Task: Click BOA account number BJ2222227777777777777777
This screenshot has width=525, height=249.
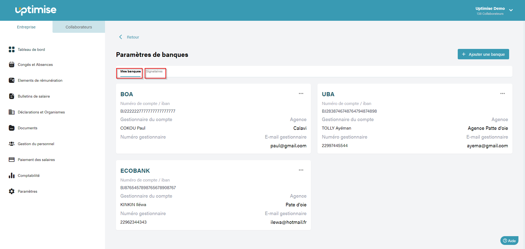Action: pyautogui.click(x=148, y=111)
